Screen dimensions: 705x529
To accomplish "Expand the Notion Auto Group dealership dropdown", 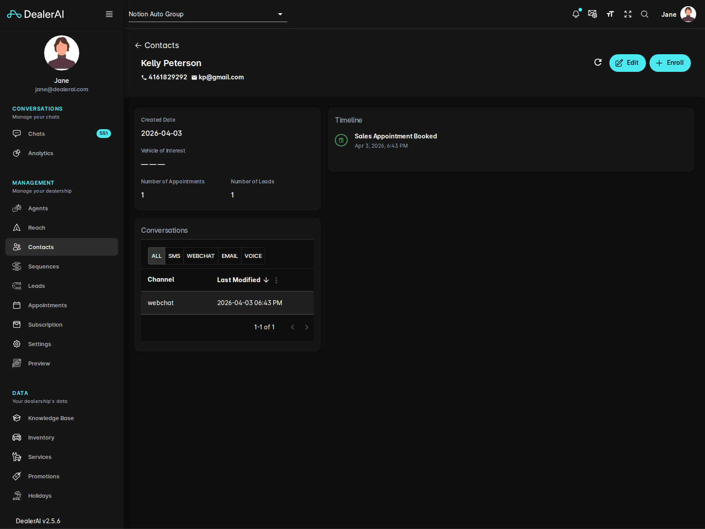I will (x=280, y=14).
